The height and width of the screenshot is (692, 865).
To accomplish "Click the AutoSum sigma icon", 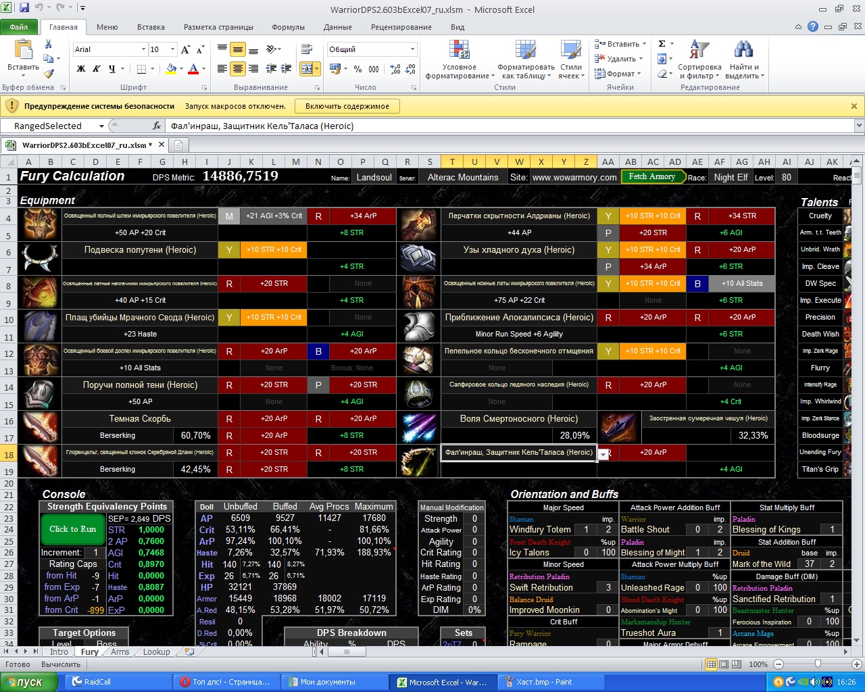I will (x=662, y=44).
